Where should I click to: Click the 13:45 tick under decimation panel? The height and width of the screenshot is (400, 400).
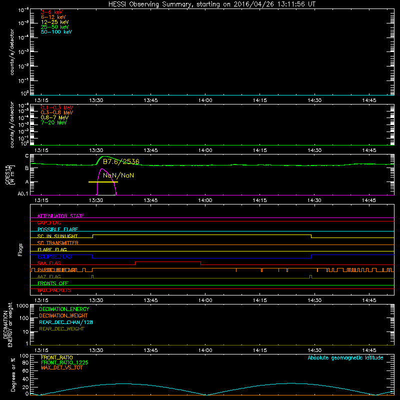[x=150, y=350]
